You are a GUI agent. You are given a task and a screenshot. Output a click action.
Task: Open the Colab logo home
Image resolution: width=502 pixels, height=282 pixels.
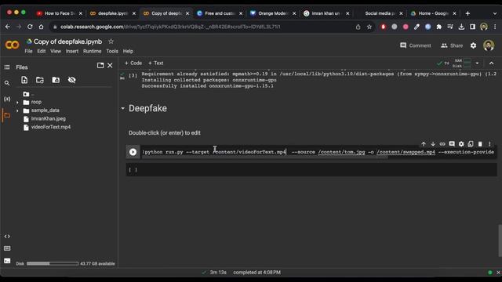point(13,45)
